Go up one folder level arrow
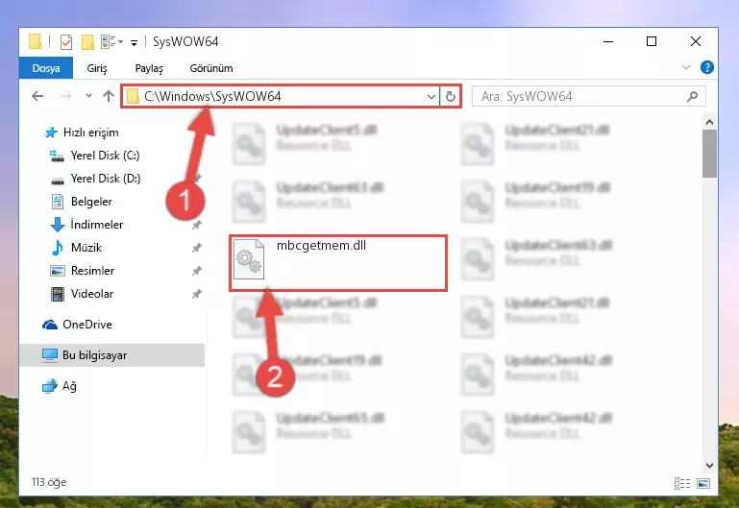Screen dimensions: 739x508 109,96
